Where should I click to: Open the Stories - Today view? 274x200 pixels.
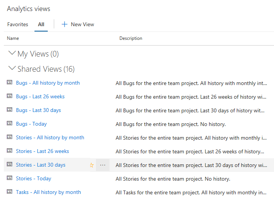pyautogui.click(x=34, y=178)
